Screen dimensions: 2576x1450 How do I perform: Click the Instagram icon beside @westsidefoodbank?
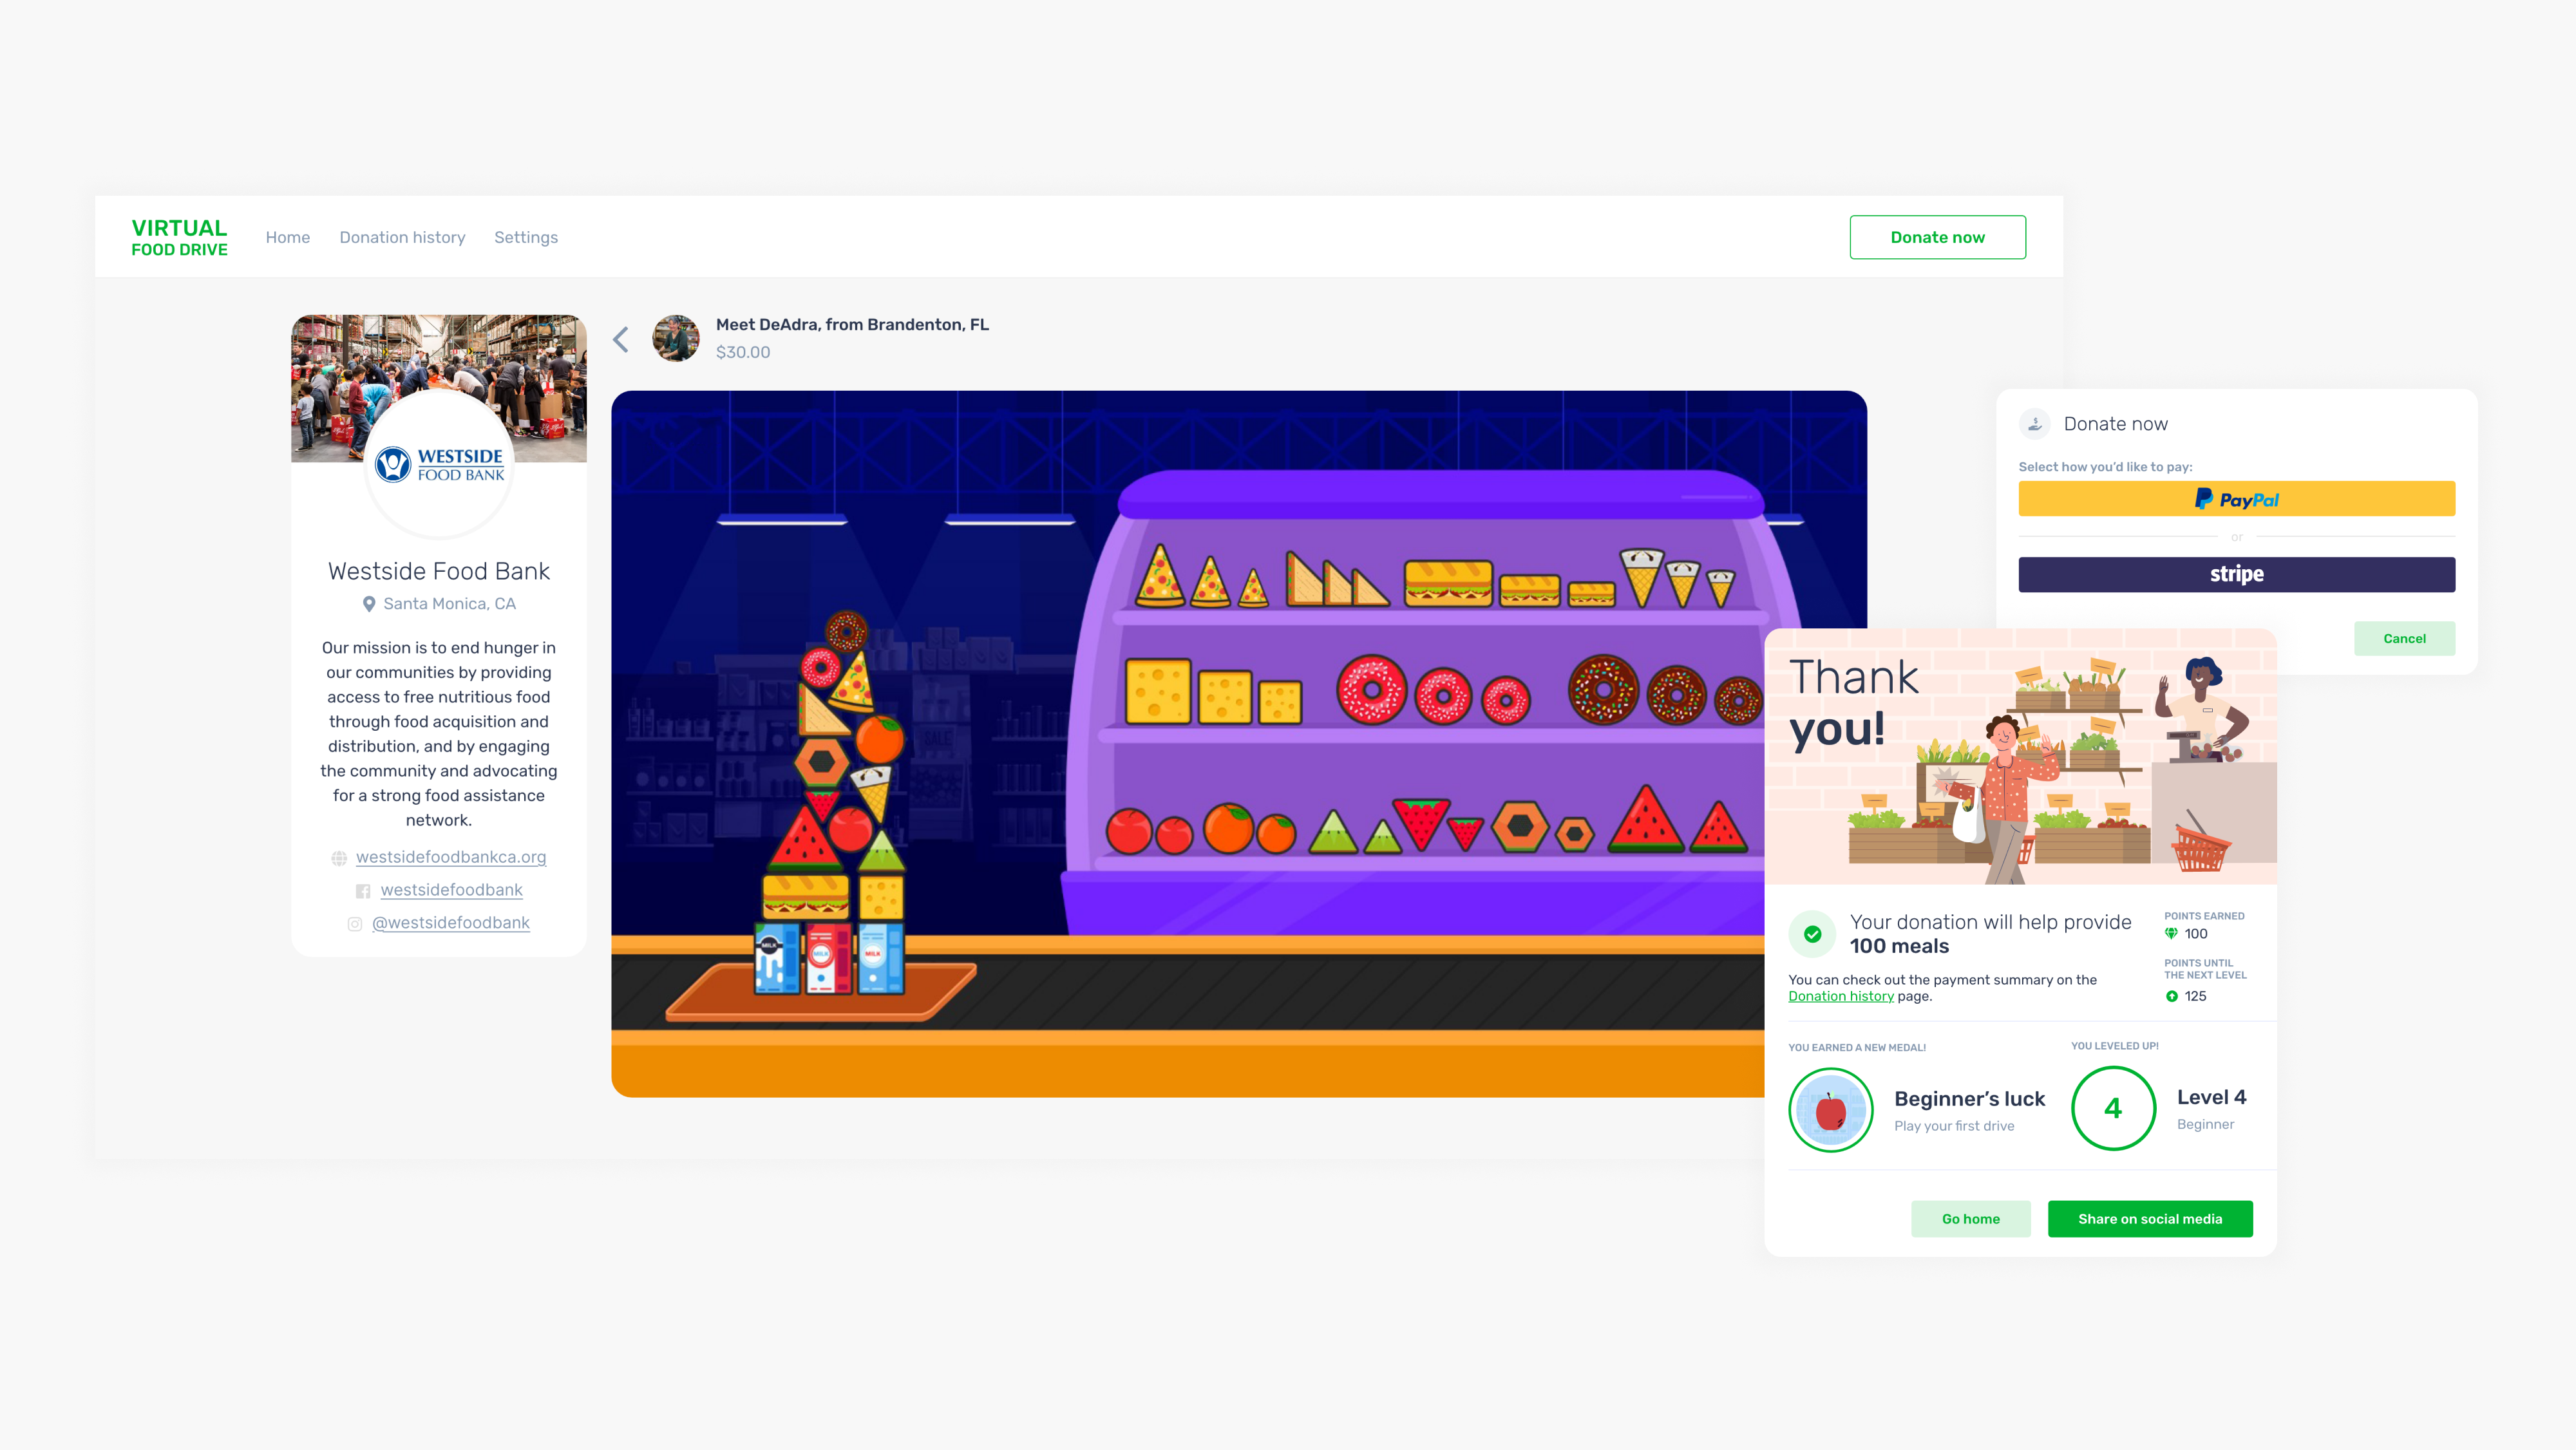click(x=354, y=924)
